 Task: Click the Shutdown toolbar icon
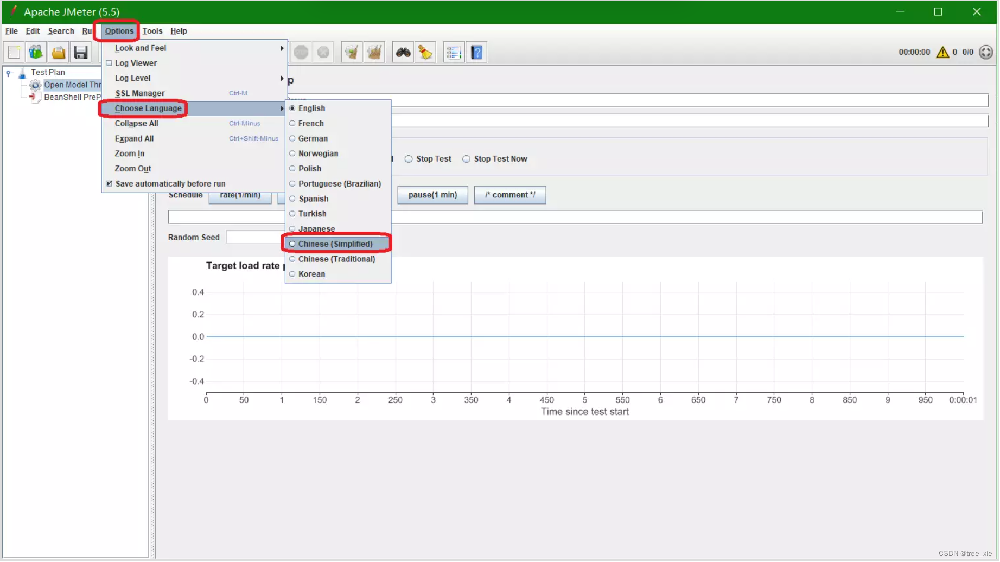click(323, 52)
